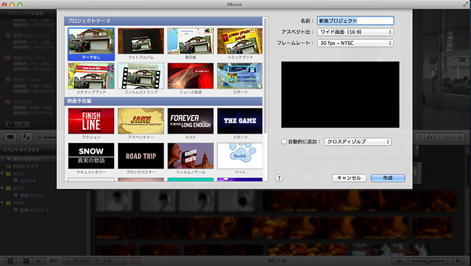Open the titles browser T icon
The height and width of the screenshot is (266, 471).
(439, 137)
